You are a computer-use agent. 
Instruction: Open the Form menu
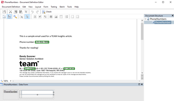click(46, 7)
